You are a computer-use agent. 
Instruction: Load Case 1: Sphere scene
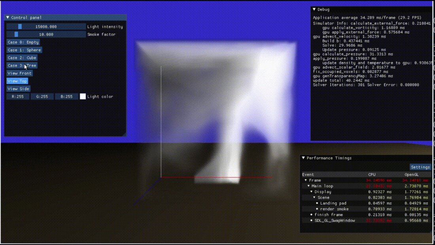24,50
